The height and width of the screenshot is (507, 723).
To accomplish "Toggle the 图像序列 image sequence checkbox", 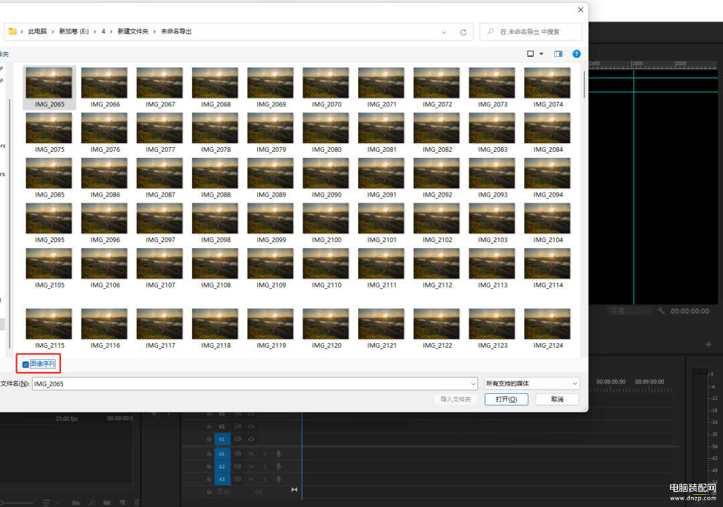I will click(x=26, y=365).
